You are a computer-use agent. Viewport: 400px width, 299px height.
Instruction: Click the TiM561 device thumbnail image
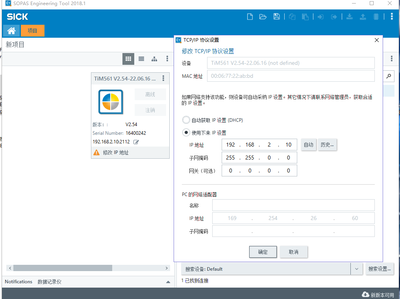pos(111,102)
